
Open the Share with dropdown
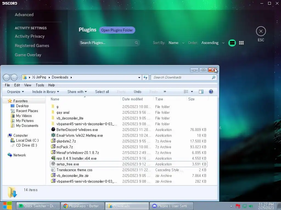[77, 92]
